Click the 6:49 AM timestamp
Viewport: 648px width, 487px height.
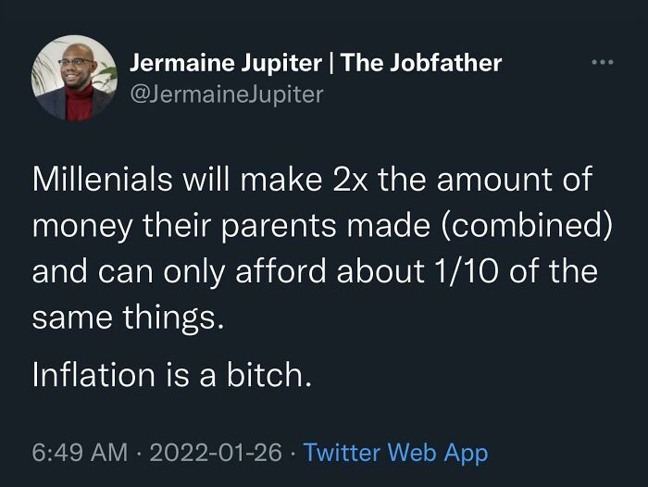click(79, 453)
